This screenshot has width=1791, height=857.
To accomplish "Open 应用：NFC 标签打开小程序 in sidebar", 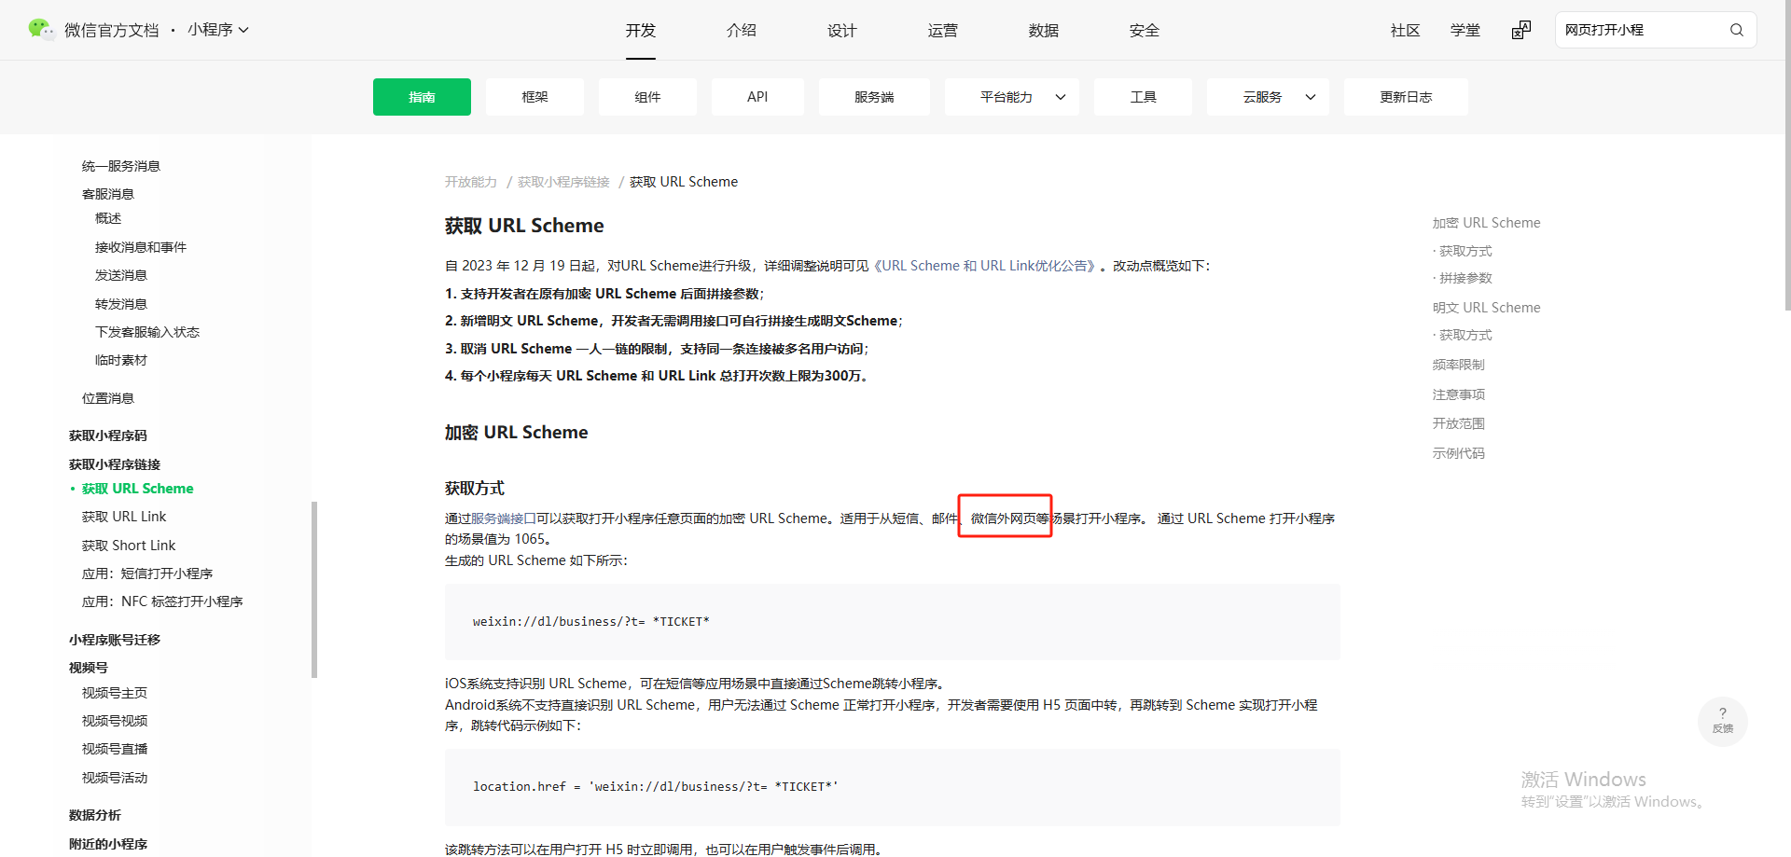I will coord(162,601).
